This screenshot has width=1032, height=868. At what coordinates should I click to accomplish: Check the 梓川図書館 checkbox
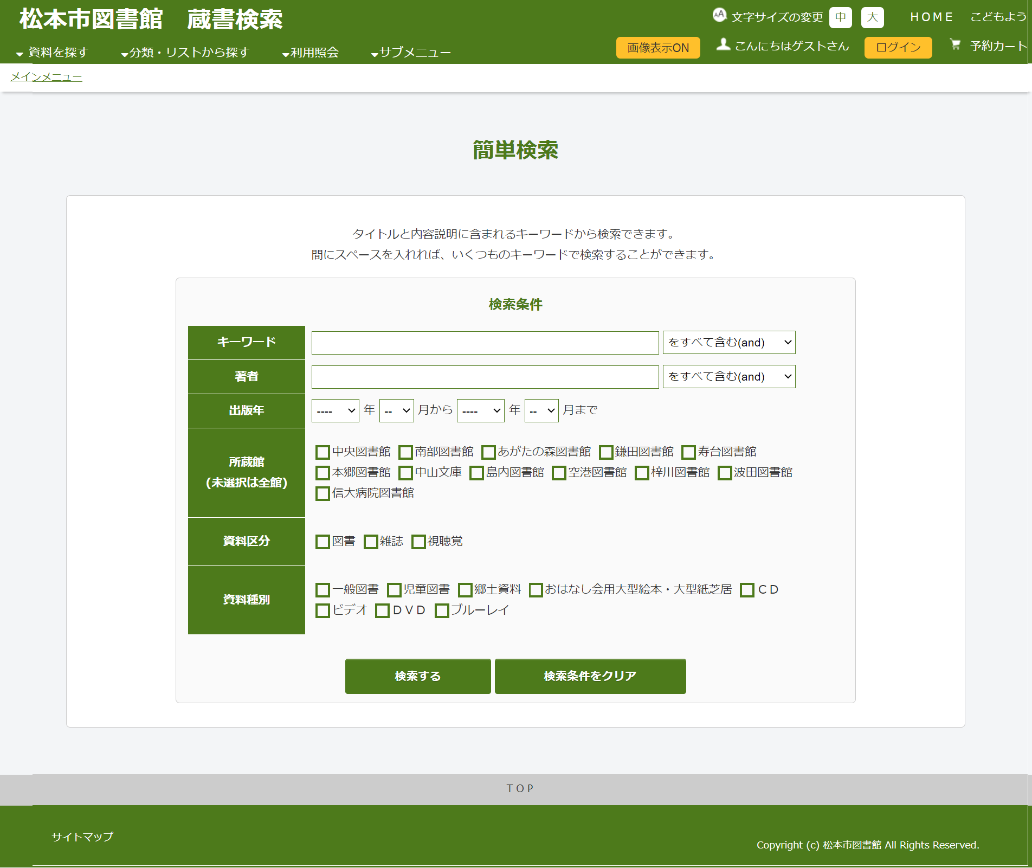click(642, 473)
